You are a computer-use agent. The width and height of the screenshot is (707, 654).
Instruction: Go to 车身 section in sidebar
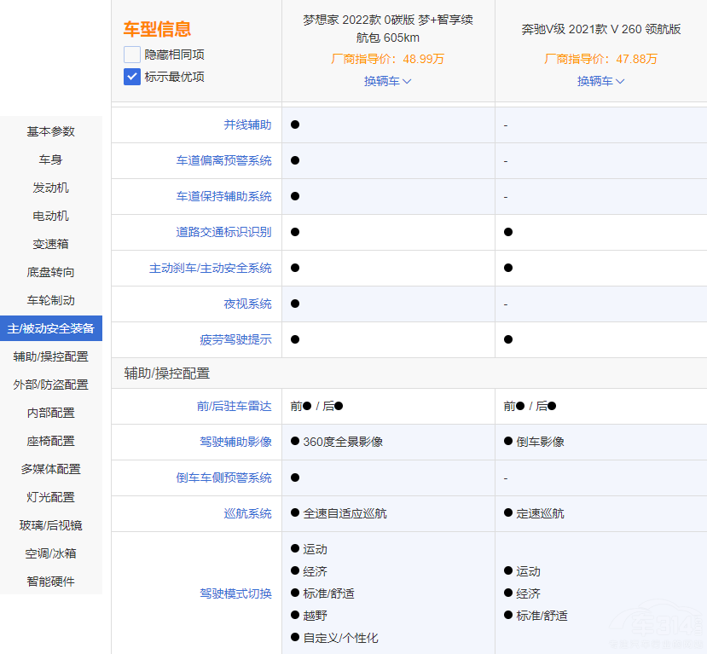51,159
